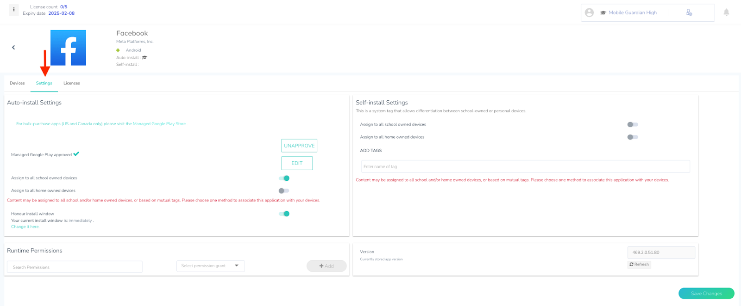Toggle self-install Assign to all school owned devices
741x306 pixels.
click(x=633, y=124)
